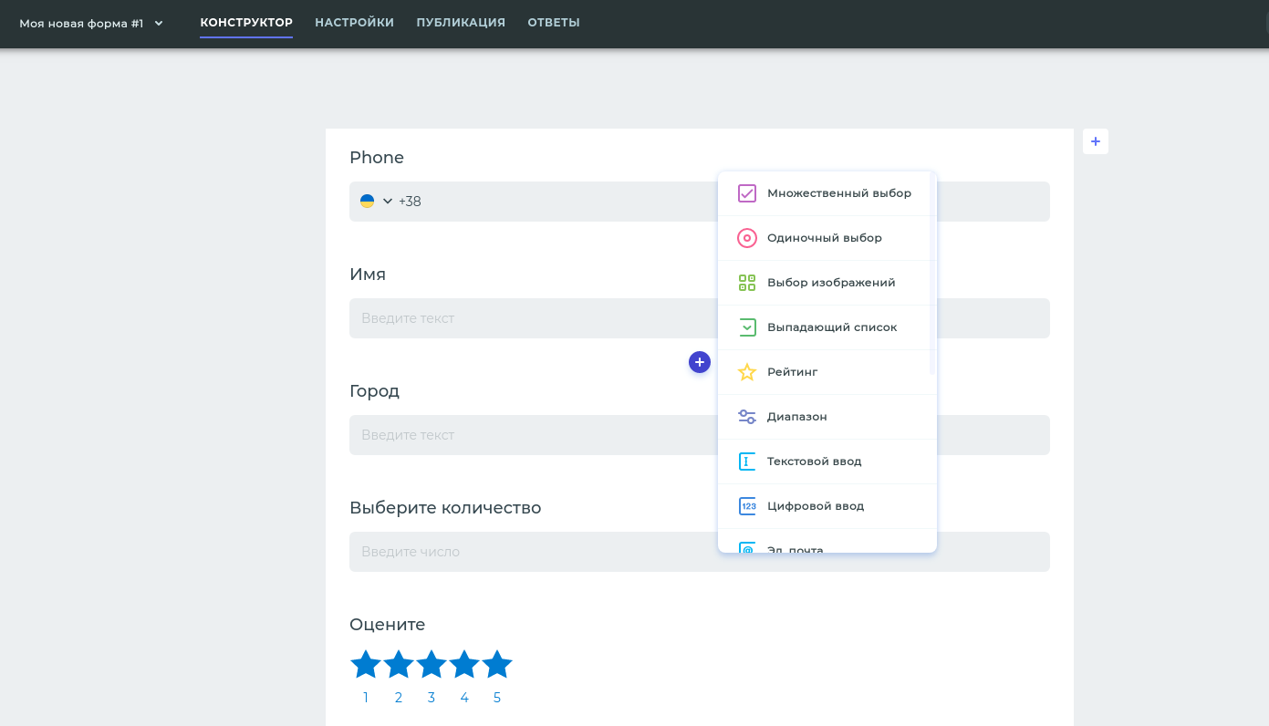This screenshot has width=1269, height=726.
Task: Click the blue round plus between fields
Action: click(700, 363)
